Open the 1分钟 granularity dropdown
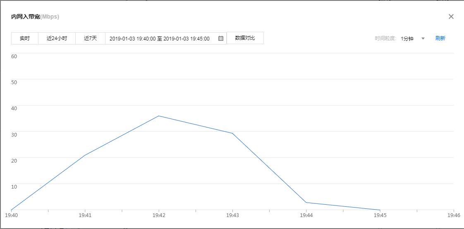The height and width of the screenshot is (229, 464). point(407,38)
